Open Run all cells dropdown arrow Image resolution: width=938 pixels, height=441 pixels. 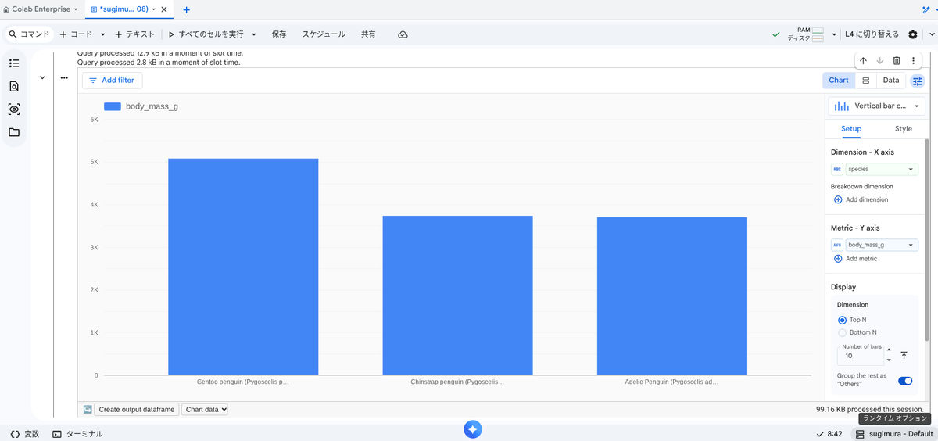tap(254, 34)
